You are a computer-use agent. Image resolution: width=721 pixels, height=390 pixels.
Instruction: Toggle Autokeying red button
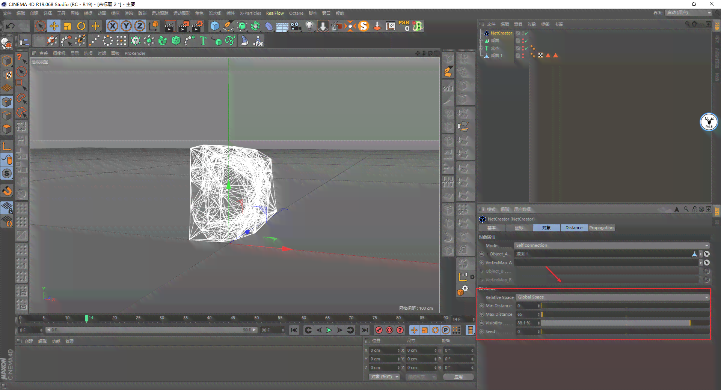point(389,330)
